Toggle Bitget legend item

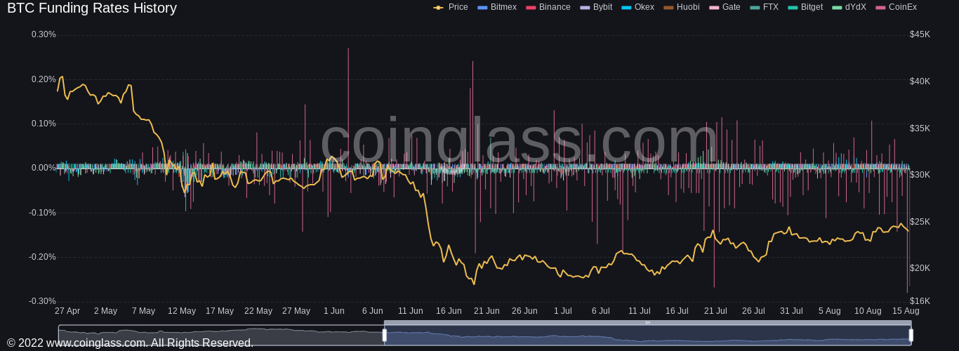tap(805, 7)
